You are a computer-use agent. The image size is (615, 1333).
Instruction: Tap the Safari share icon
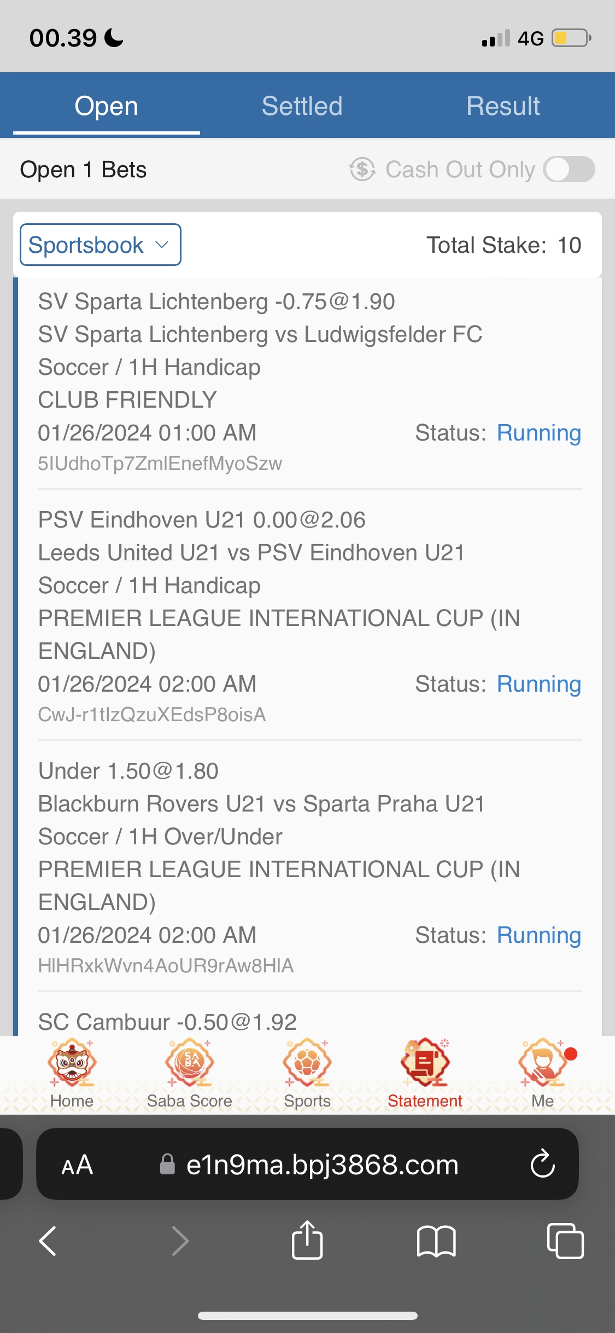[x=307, y=1241]
